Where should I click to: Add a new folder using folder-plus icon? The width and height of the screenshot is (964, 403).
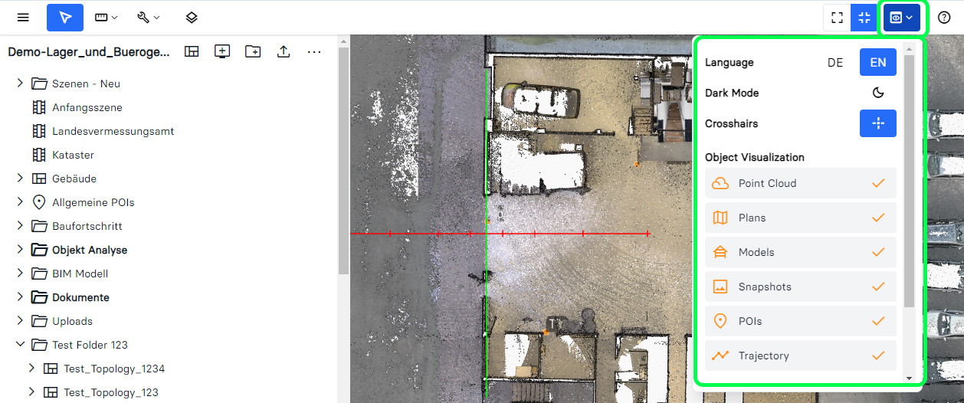point(253,51)
